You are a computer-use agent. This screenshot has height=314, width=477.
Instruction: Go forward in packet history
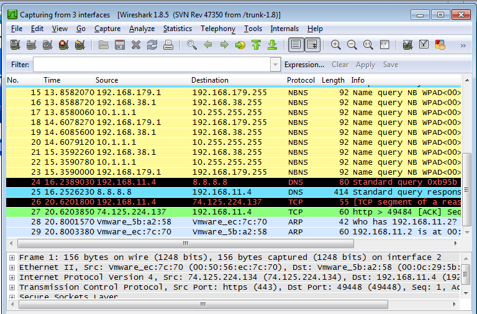pos(224,45)
